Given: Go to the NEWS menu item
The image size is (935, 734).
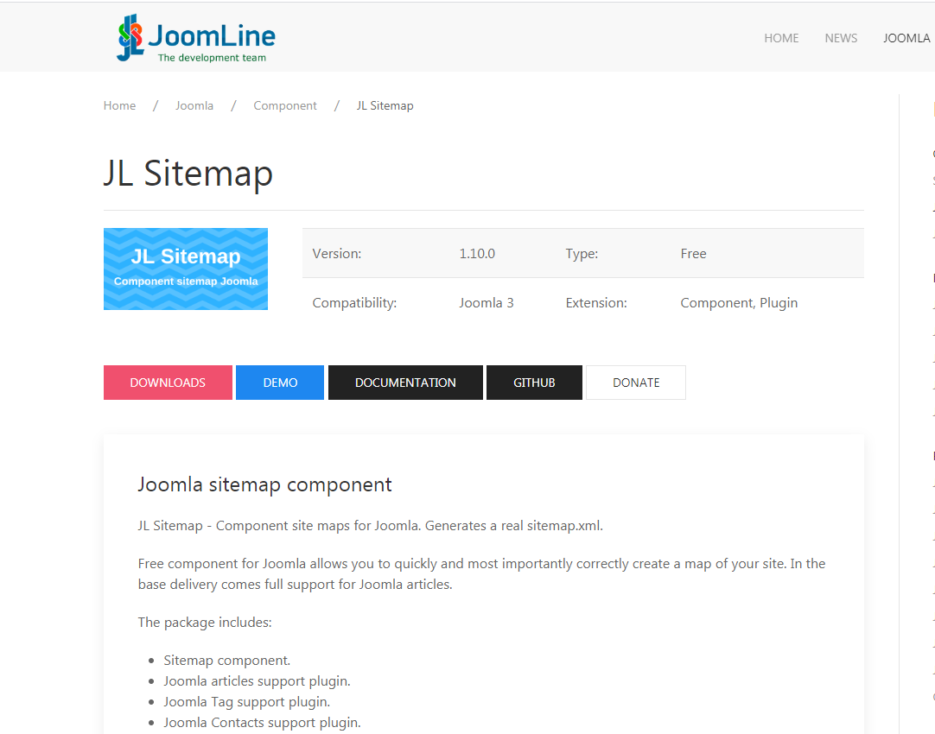Looking at the screenshot, I should (841, 38).
